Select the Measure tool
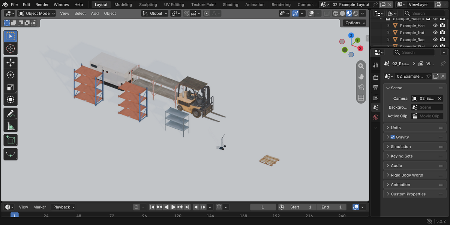 click(x=10, y=126)
